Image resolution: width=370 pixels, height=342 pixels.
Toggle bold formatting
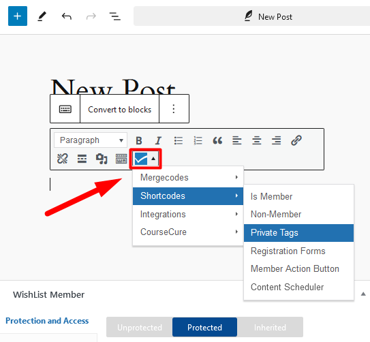(139, 140)
